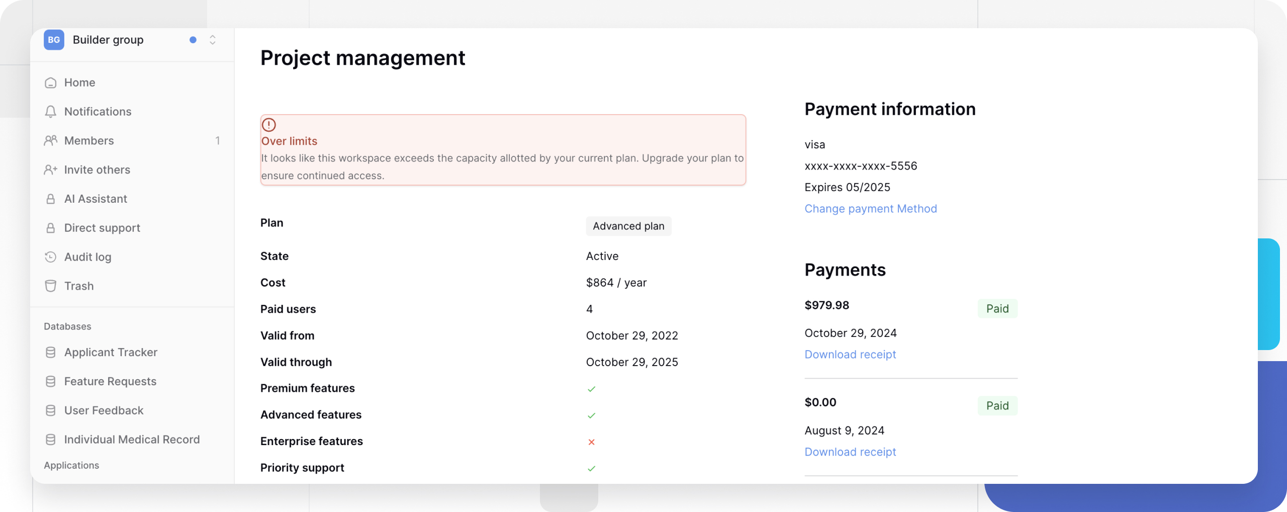Click the AI Assistant lock icon

[x=50, y=199]
